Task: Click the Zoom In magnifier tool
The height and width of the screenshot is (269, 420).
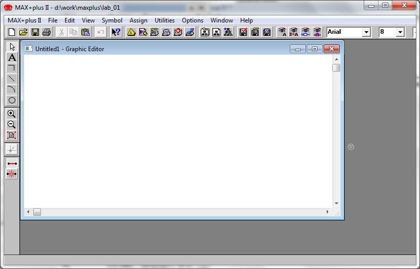Action: click(11, 114)
